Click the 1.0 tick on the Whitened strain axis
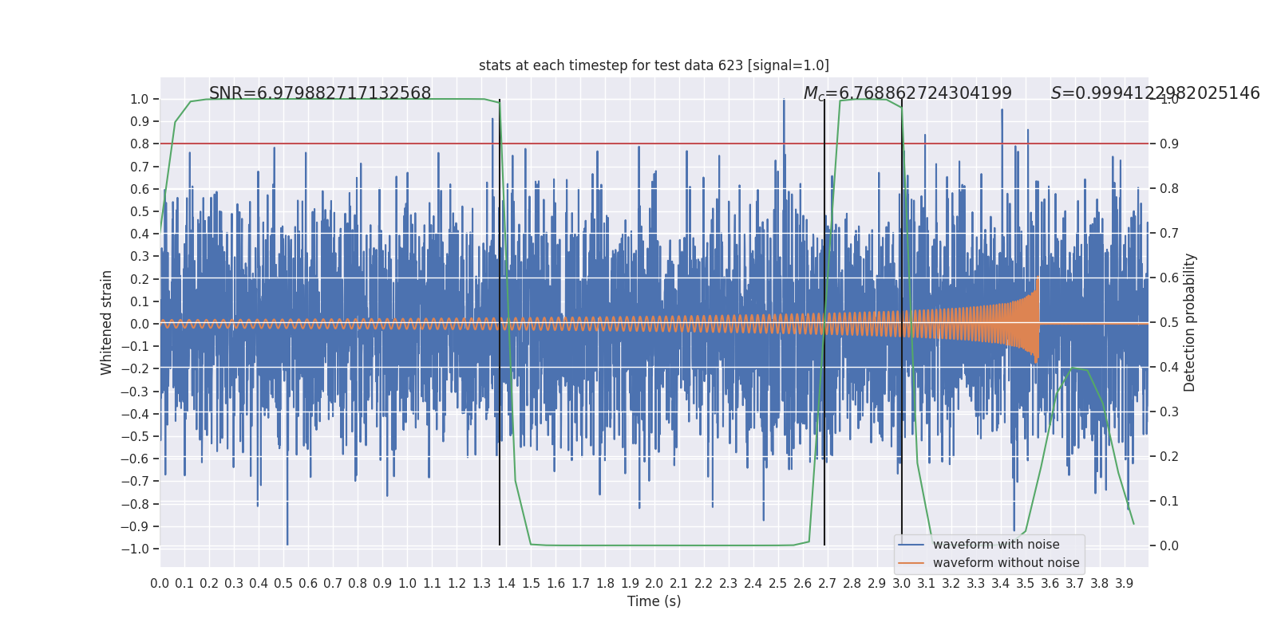1277x638 pixels. click(x=140, y=100)
